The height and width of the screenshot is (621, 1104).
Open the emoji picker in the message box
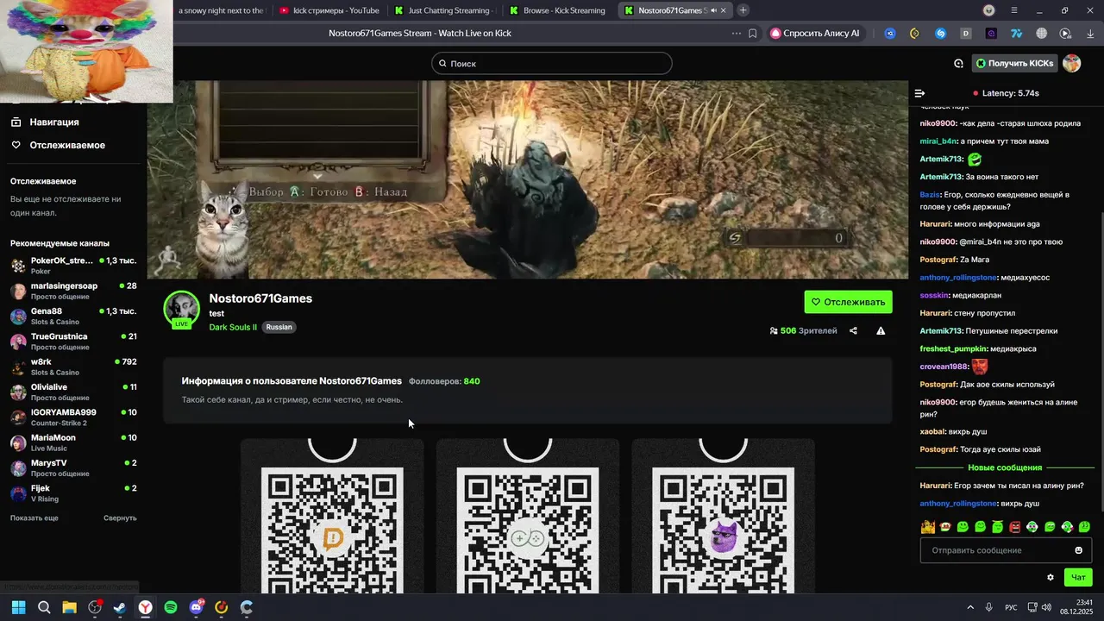1078,550
